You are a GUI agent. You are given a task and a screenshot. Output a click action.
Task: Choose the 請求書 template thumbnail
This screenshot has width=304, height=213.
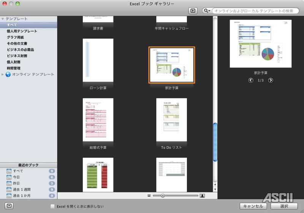pos(98,19)
